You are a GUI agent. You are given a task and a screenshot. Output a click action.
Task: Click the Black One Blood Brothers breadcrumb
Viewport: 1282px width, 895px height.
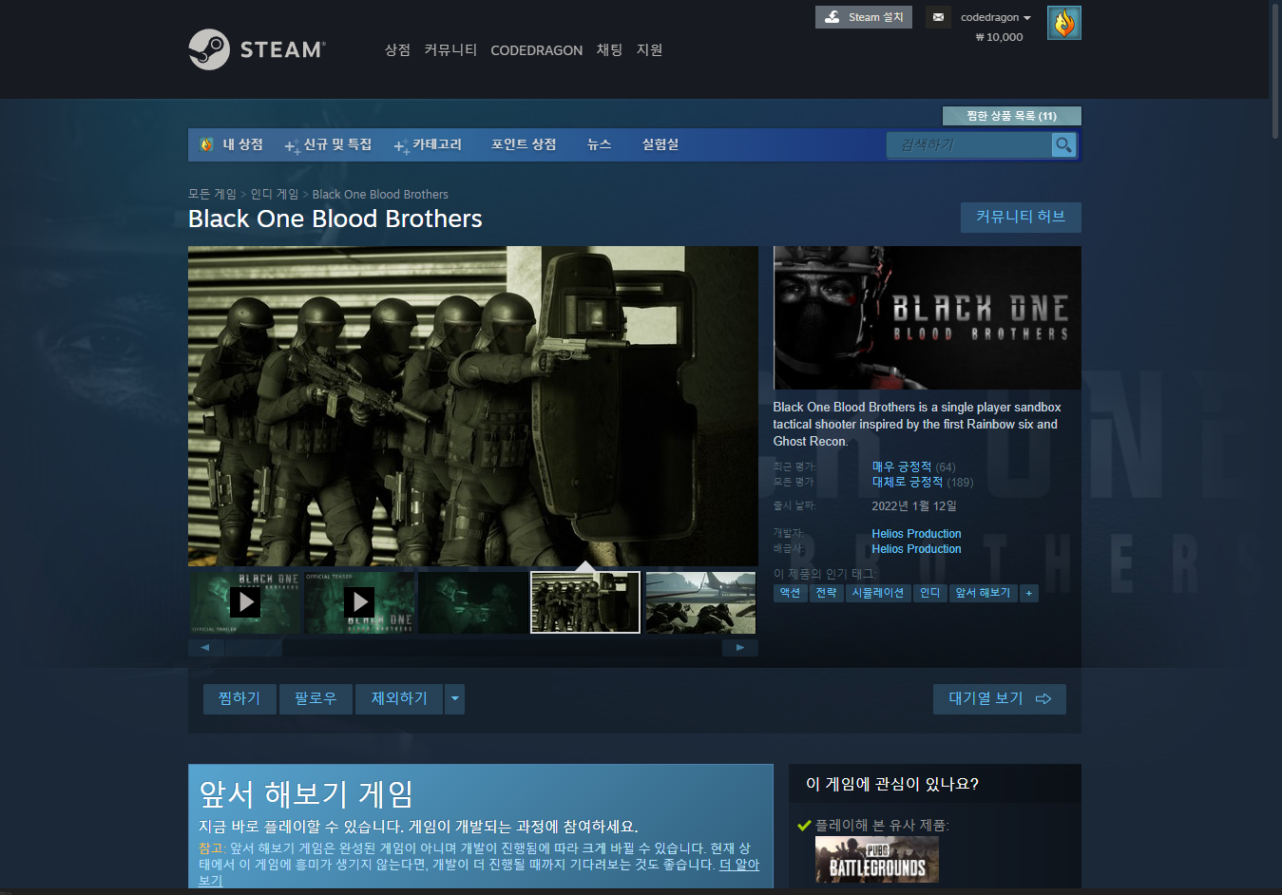pos(380,194)
